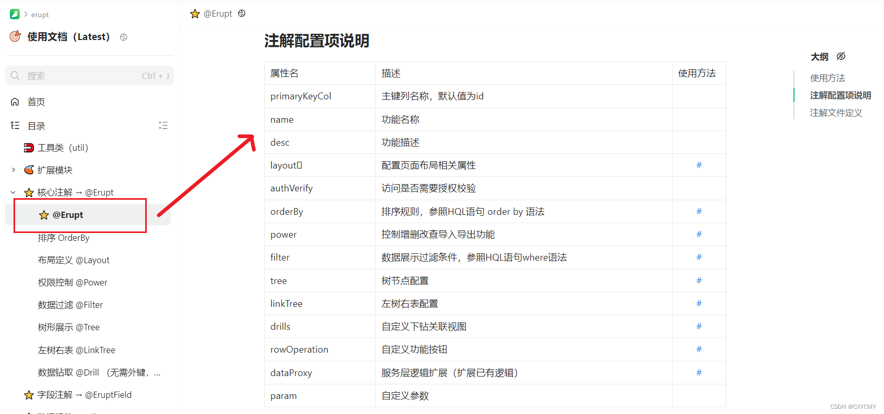The image size is (884, 414).
Task: Open 树形展示 @Tree page
Action: [x=69, y=327]
